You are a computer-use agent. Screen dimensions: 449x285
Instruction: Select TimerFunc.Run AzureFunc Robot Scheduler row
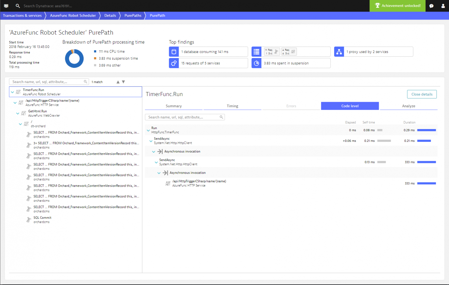point(76,92)
